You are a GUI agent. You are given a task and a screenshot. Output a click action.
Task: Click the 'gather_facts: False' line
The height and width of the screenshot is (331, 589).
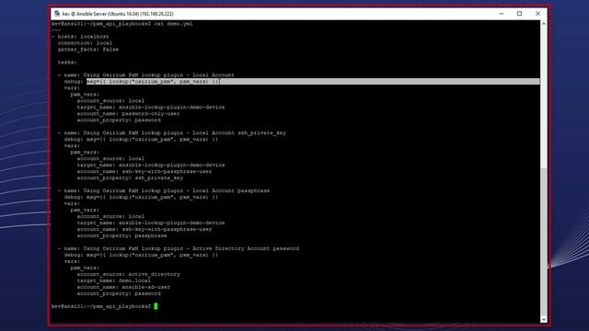[88, 50]
